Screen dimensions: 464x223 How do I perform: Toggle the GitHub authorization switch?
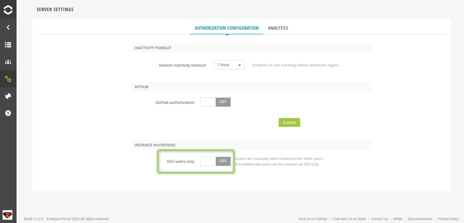pos(215,102)
